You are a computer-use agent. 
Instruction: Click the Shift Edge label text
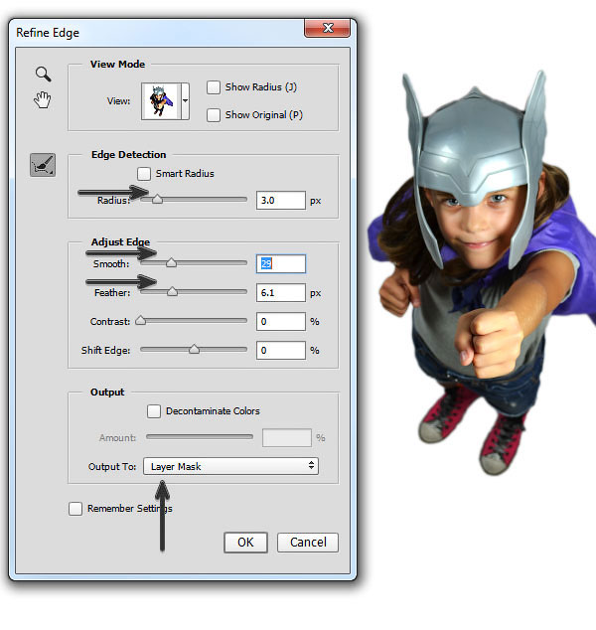point(105,351)
